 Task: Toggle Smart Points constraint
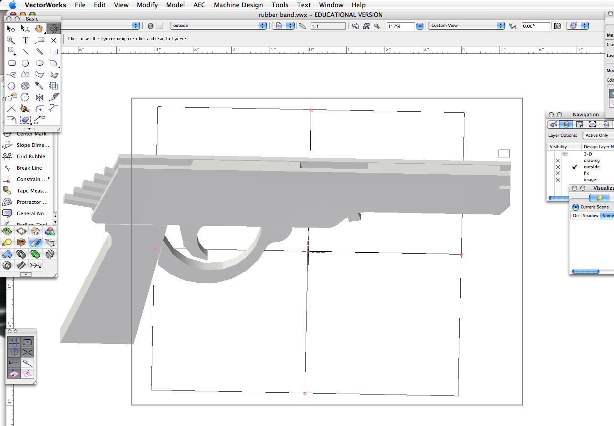pyautogui.click(x=14, y=363)
